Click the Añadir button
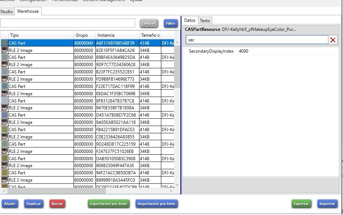The height and width of the screenshot is (215, 343). [x=10, y=204]
